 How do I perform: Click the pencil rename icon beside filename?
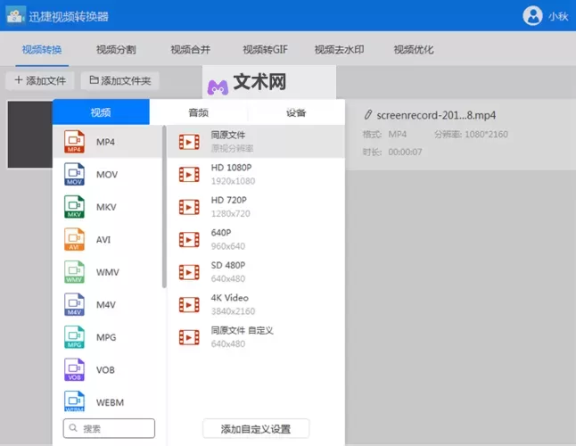pyautogui.click(x=368, y=115)
